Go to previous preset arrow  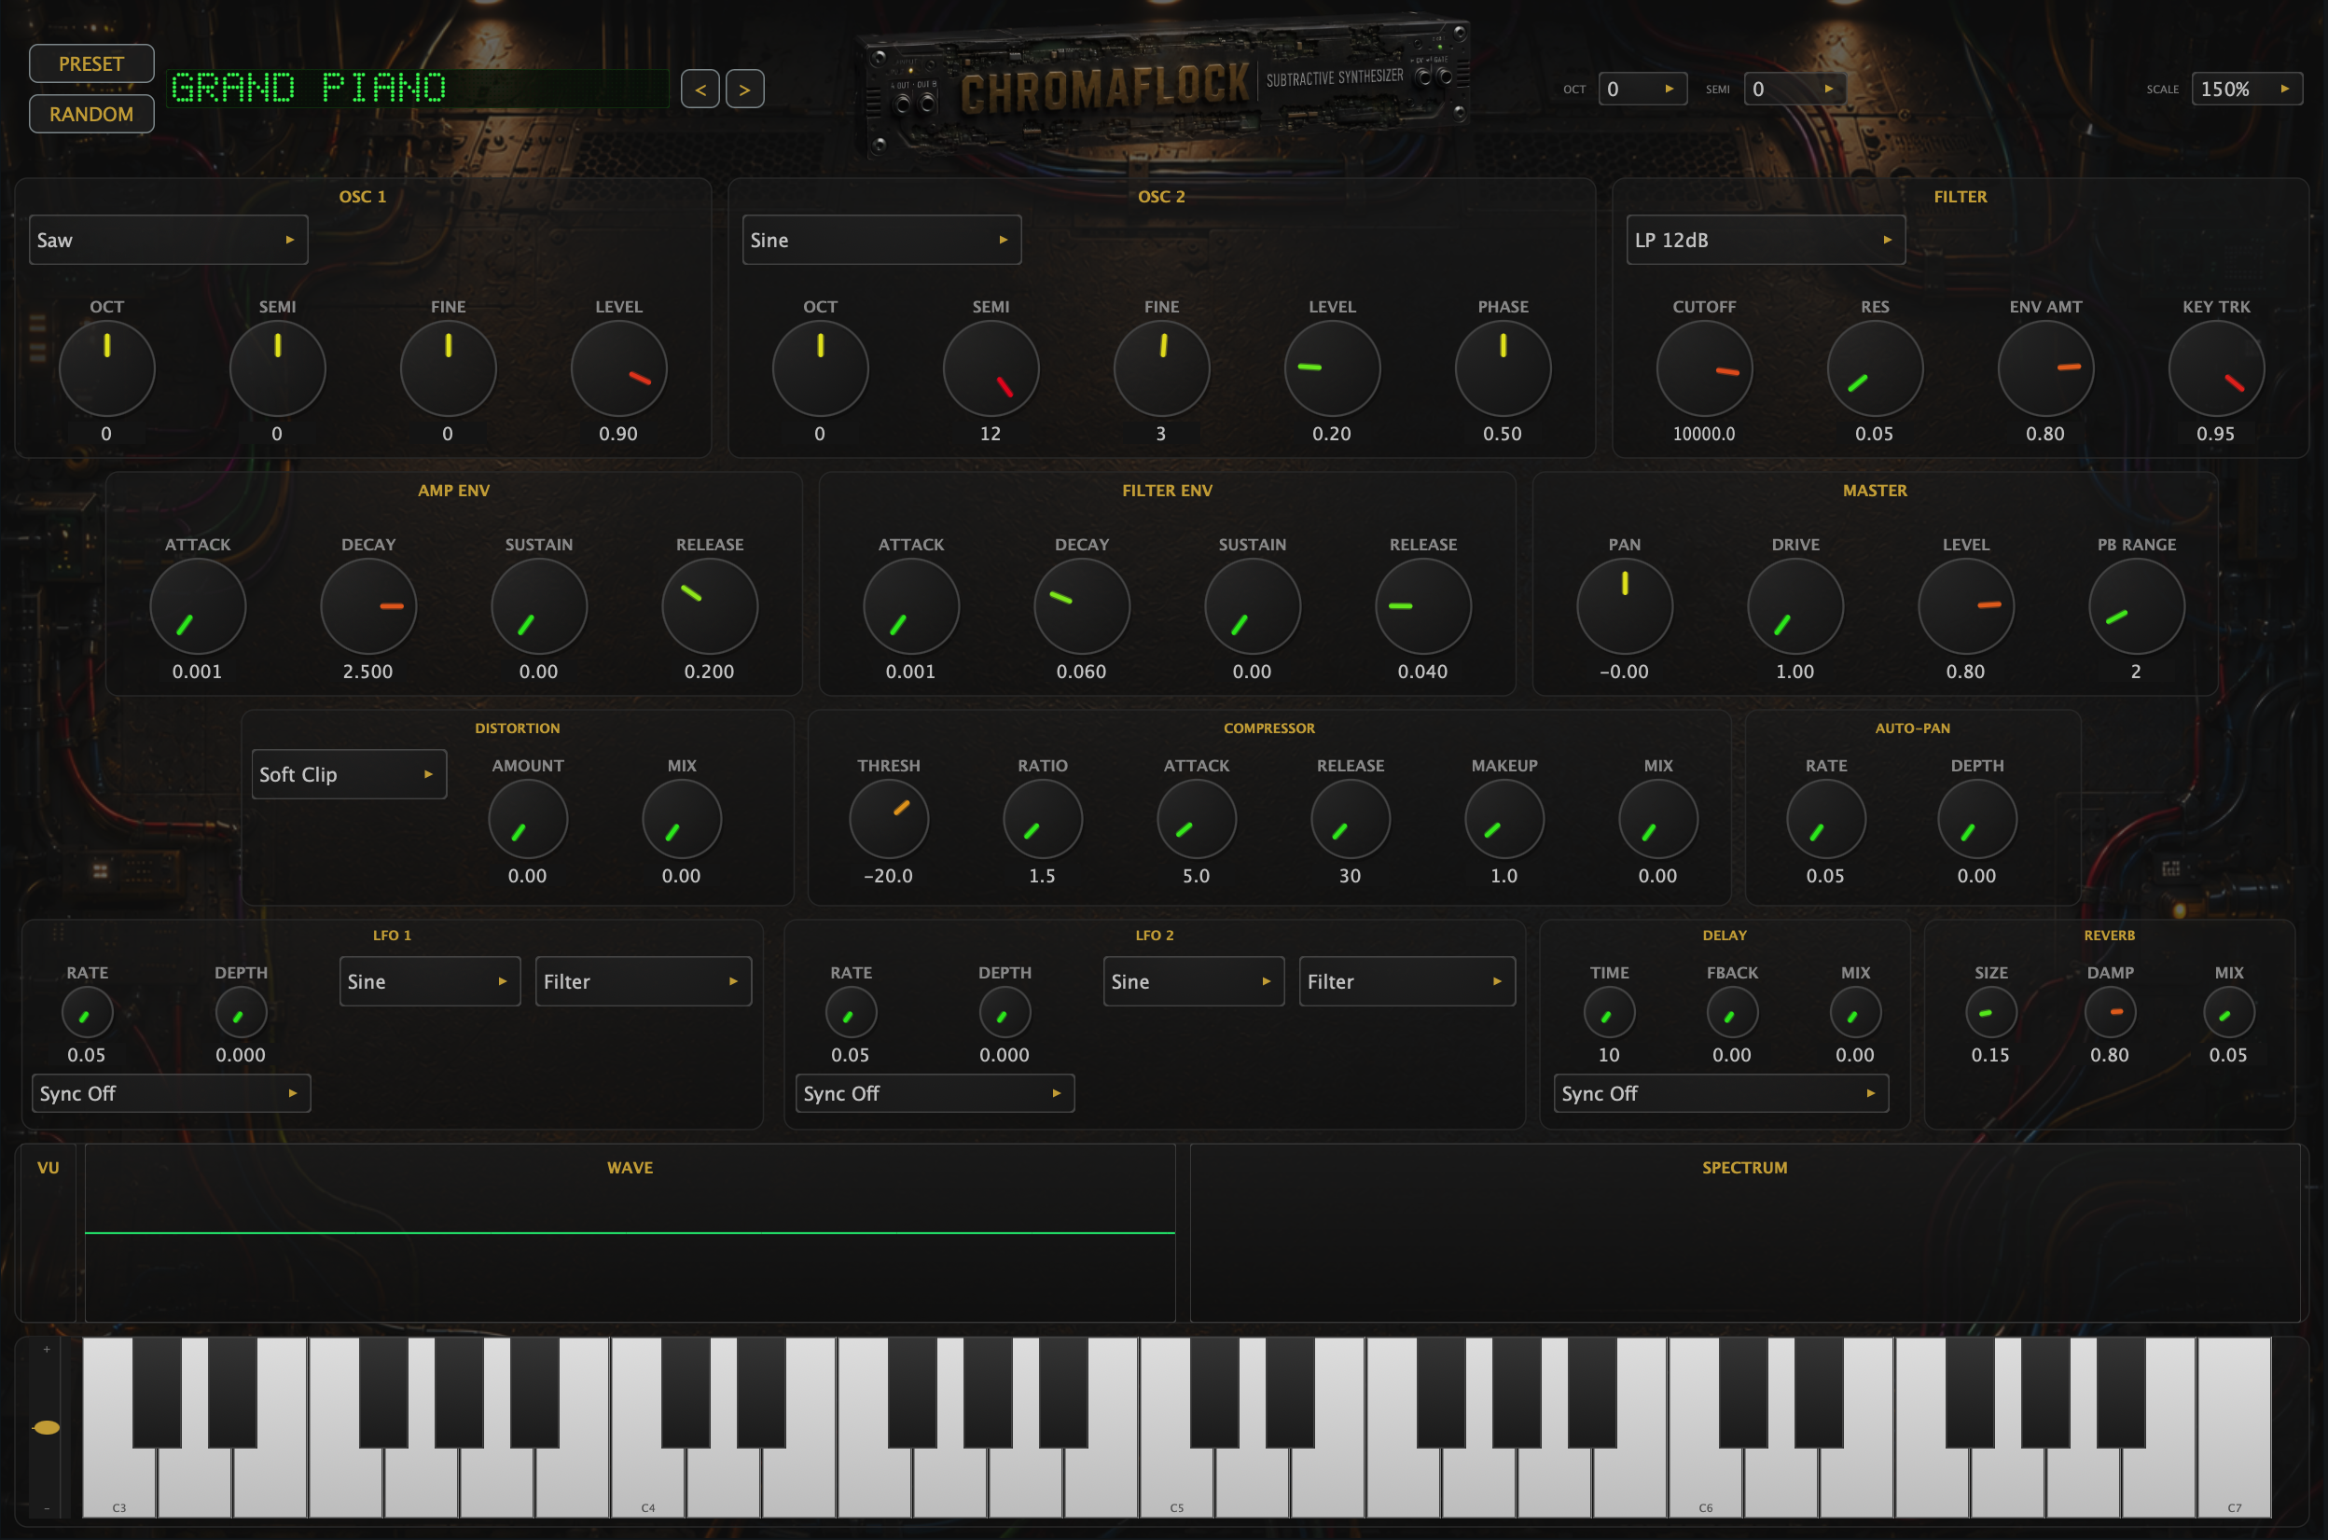click(700, 90)
